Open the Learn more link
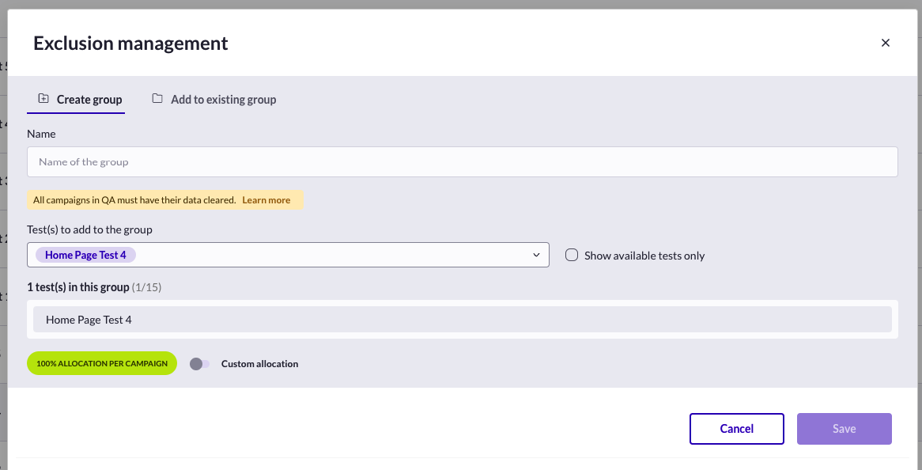The width and height of the screenshot is (922, 470). (266, 200)
